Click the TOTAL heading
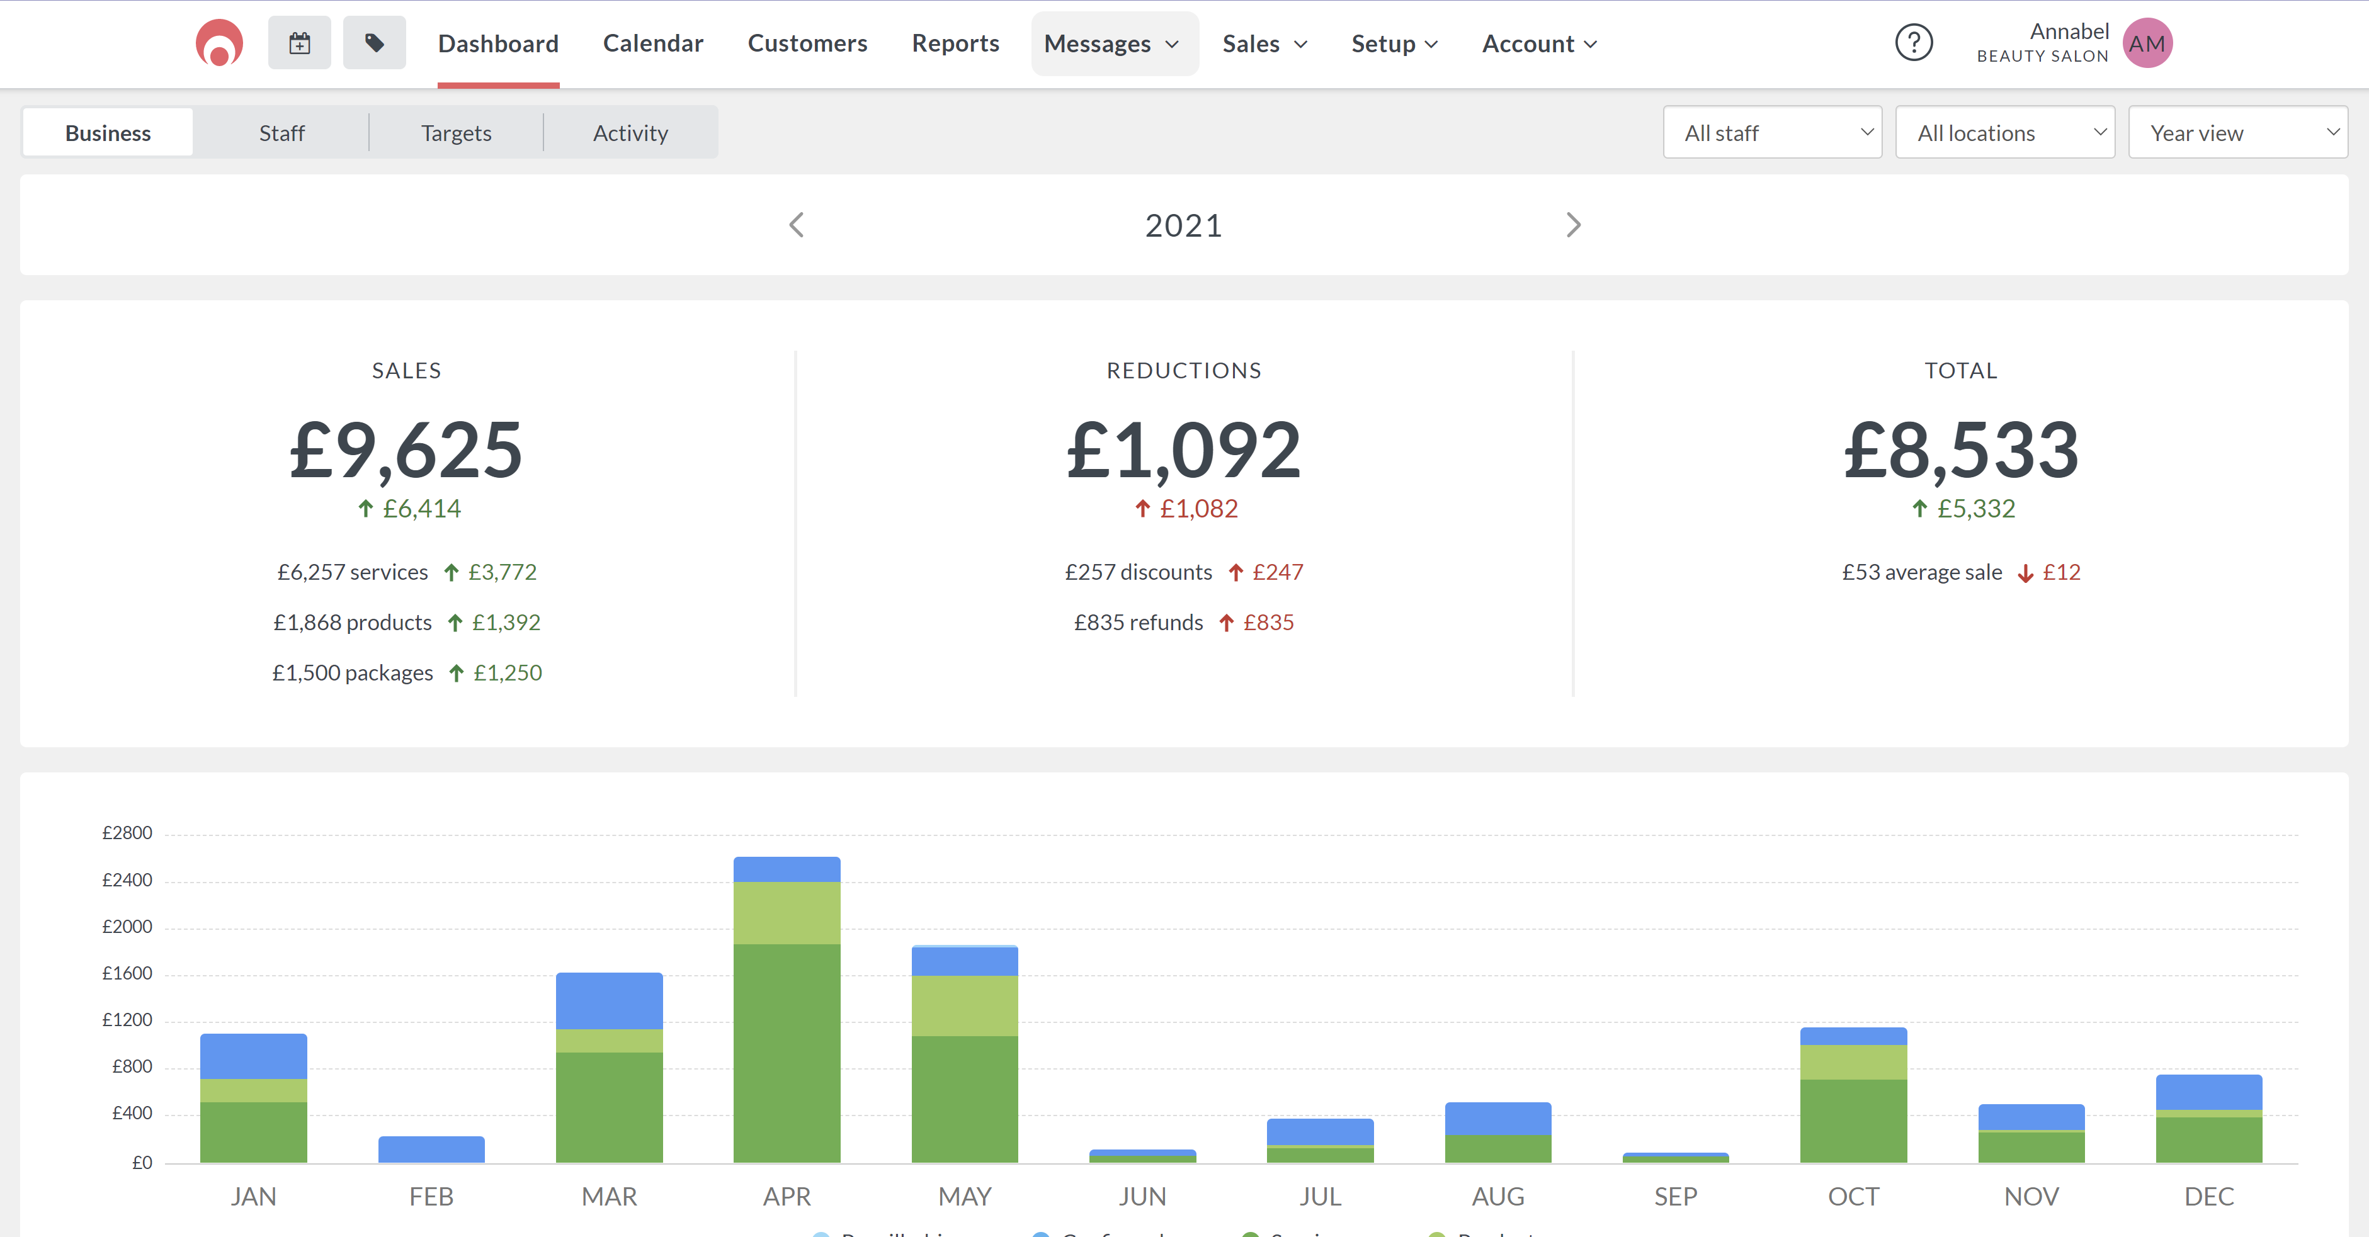Image resolution: width=2369 pixels, height=1237 pixels. (x=1961, y=370)
